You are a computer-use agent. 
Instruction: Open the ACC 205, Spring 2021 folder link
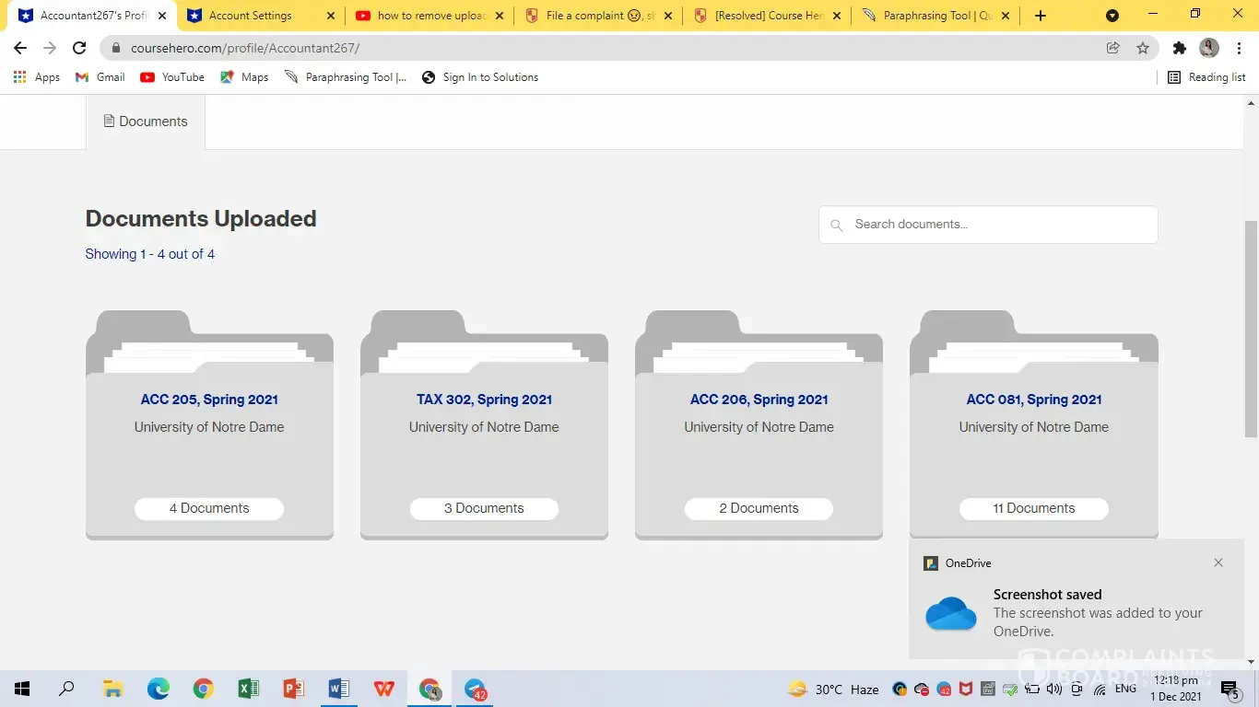[x=209, y=400]
